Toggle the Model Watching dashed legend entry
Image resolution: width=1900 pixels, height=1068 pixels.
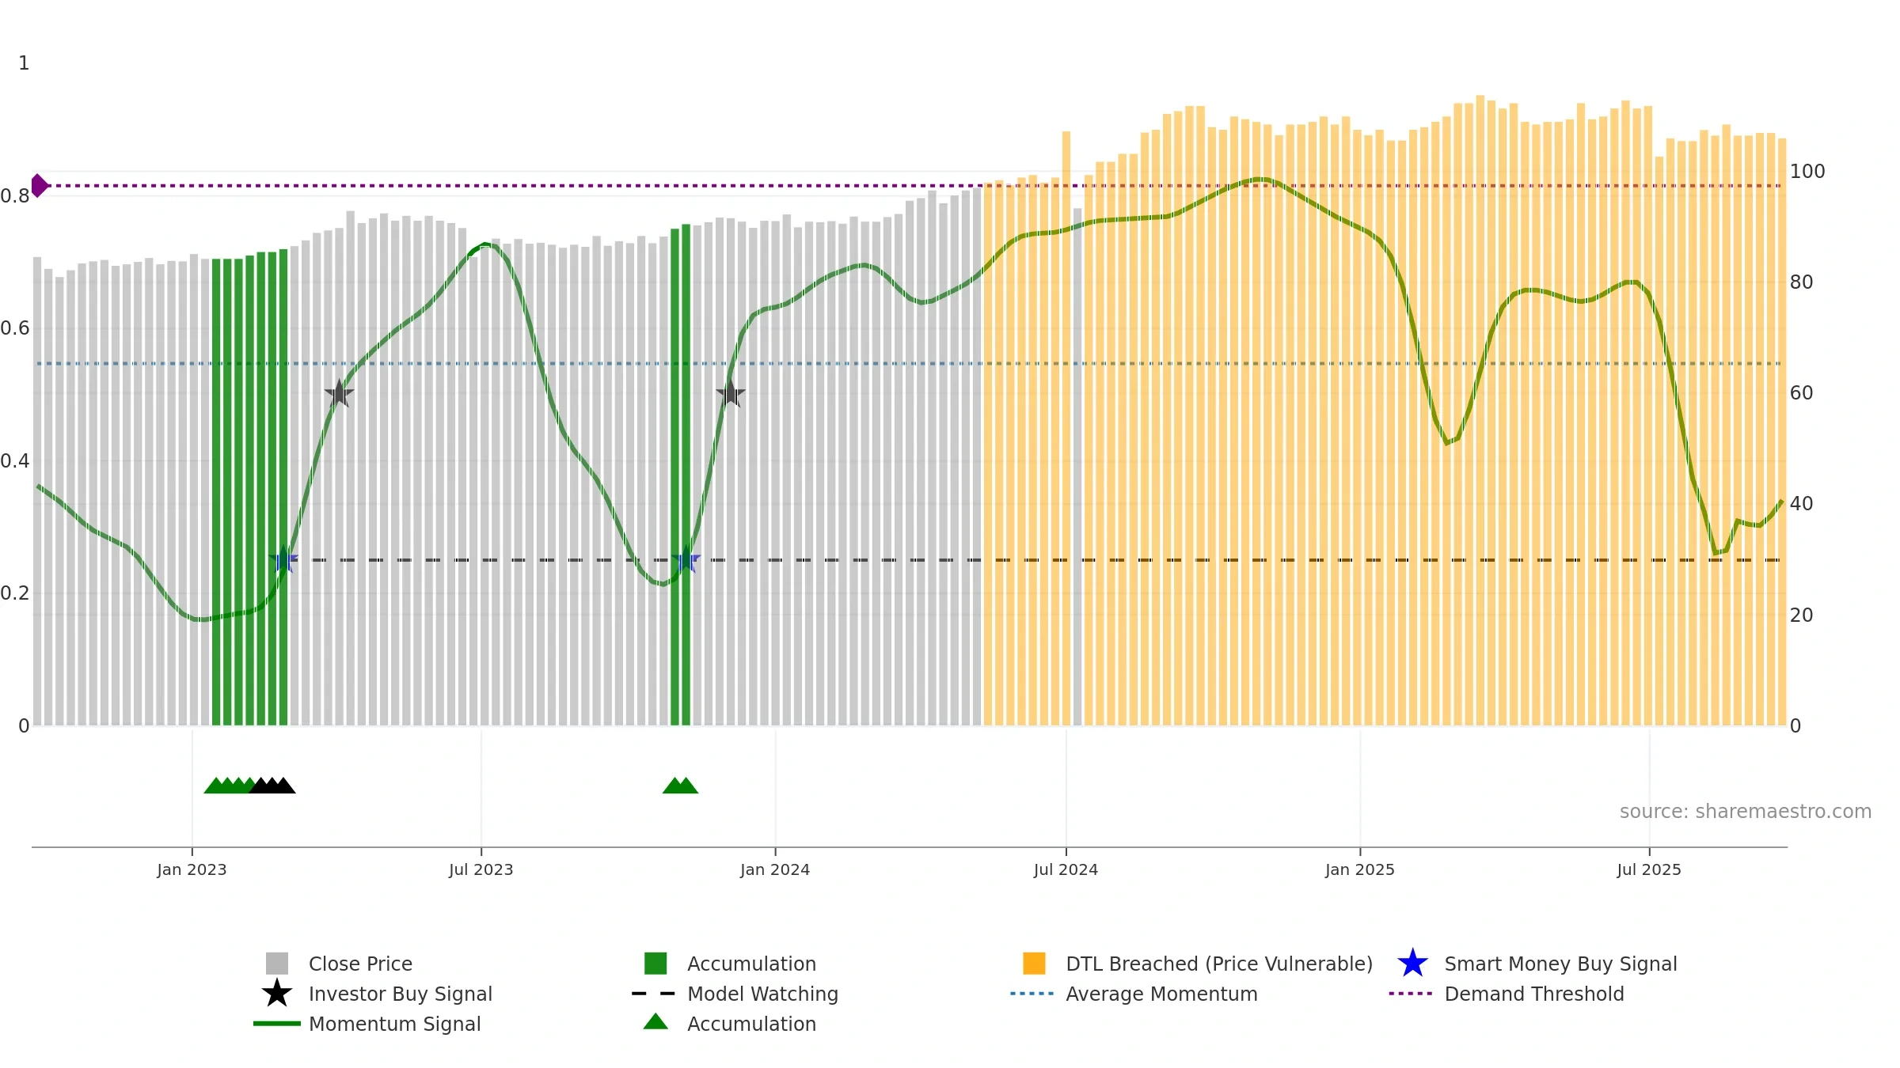pyautogui.click(x=735, y=994)
